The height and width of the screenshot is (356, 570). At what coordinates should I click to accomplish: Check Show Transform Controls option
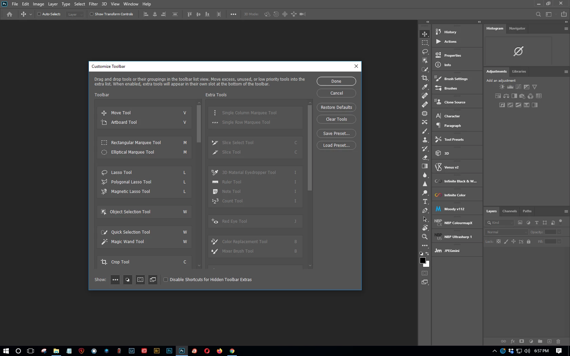coord(92,14)
